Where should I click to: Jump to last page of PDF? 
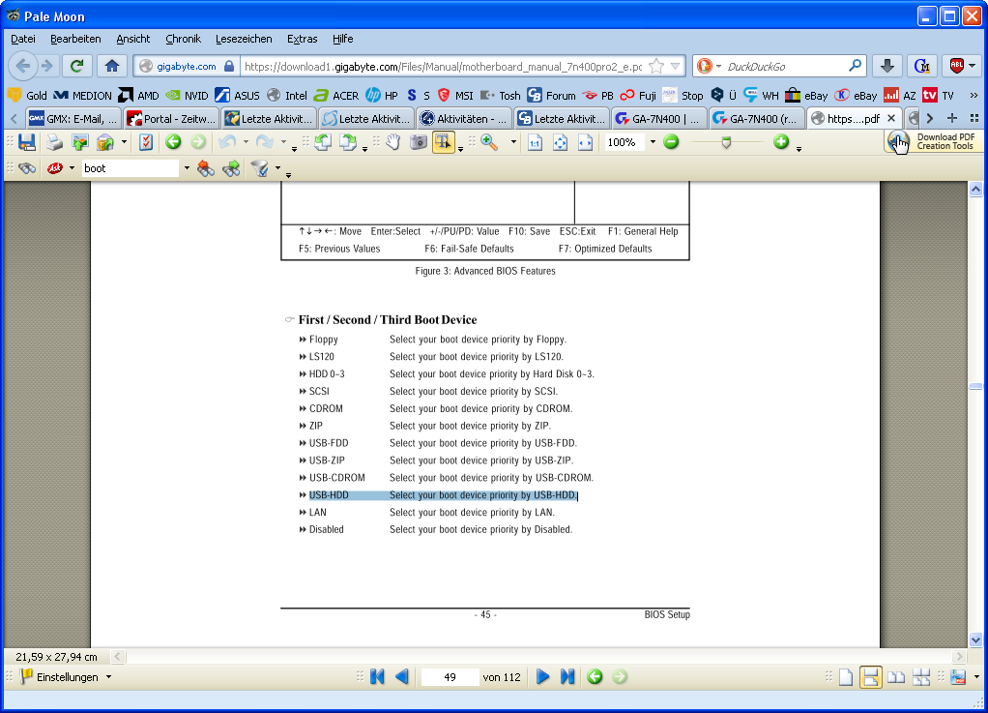pos(567,677)
